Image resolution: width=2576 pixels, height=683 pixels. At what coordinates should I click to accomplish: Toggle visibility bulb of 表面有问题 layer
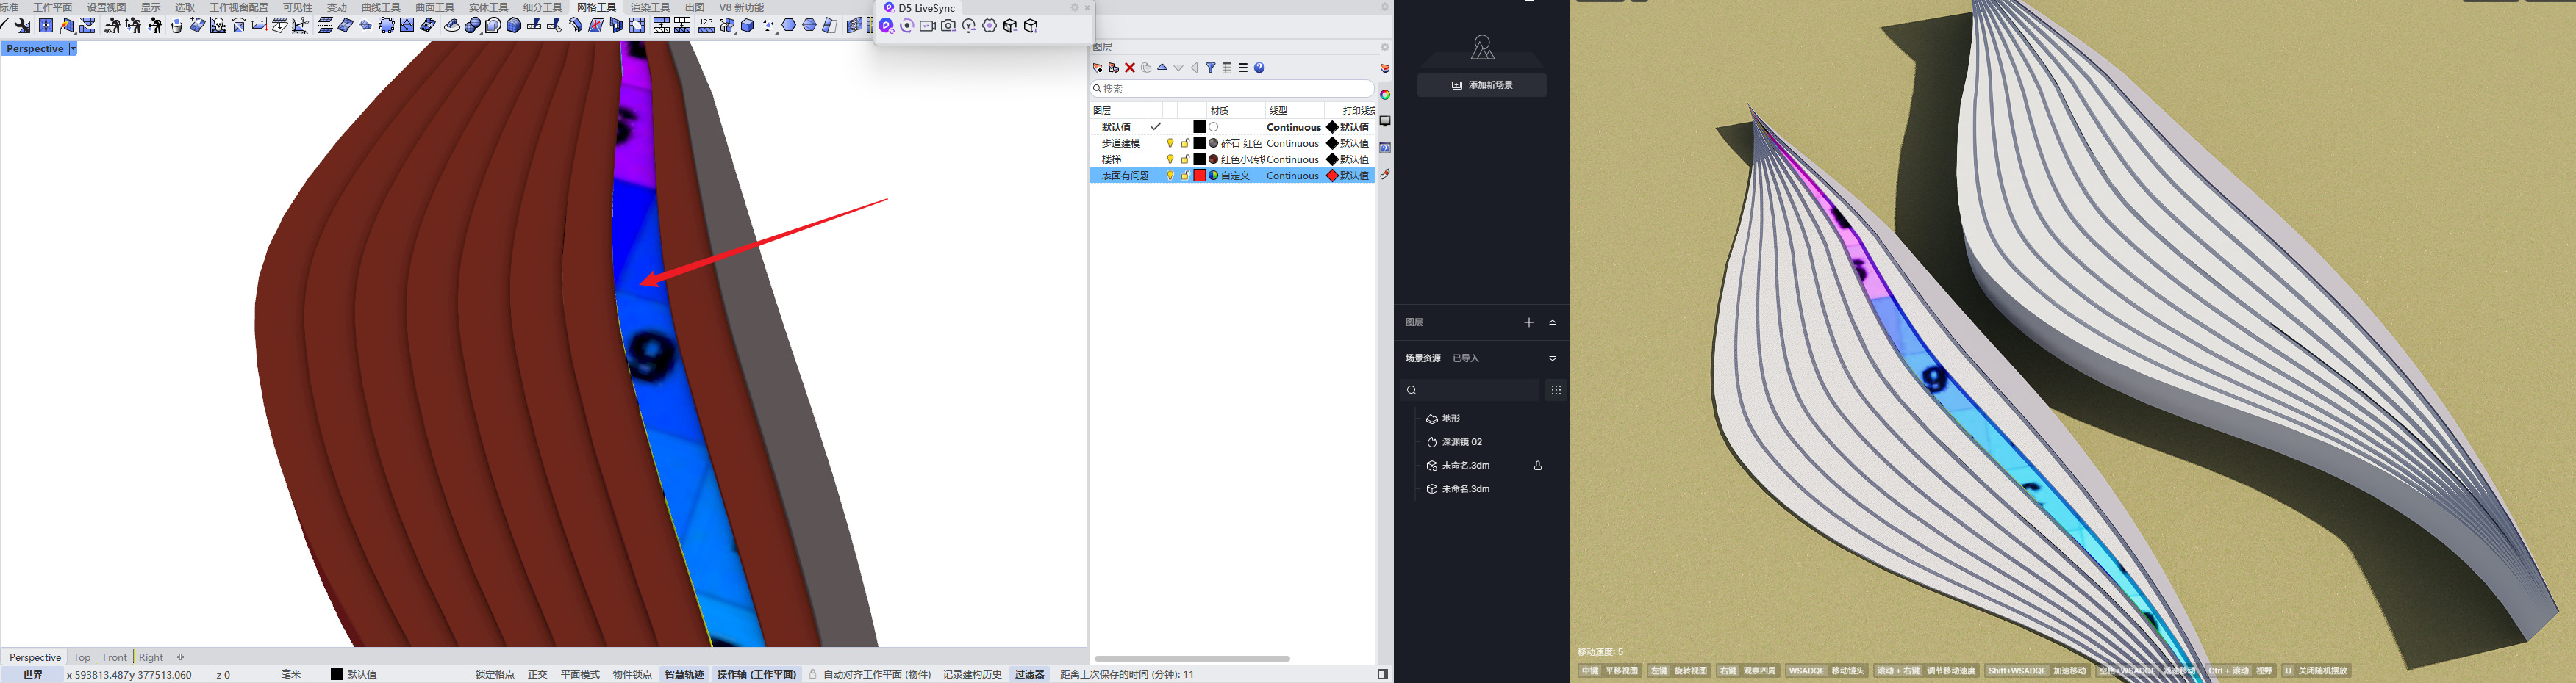1170,176
